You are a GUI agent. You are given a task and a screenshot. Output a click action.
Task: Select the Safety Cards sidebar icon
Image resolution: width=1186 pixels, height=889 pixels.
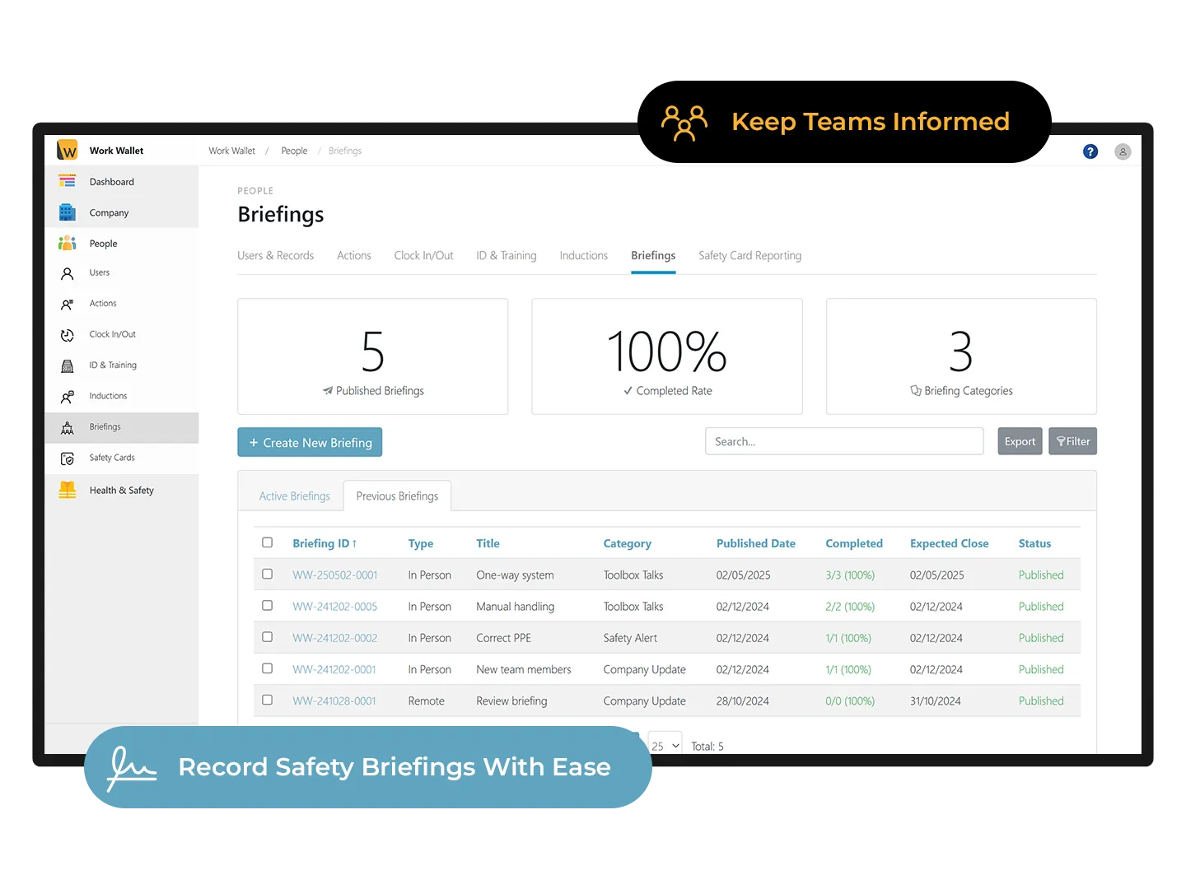point(68,458)
